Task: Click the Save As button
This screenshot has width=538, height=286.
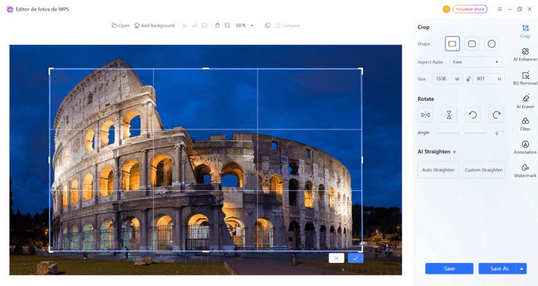Action: 497,268
